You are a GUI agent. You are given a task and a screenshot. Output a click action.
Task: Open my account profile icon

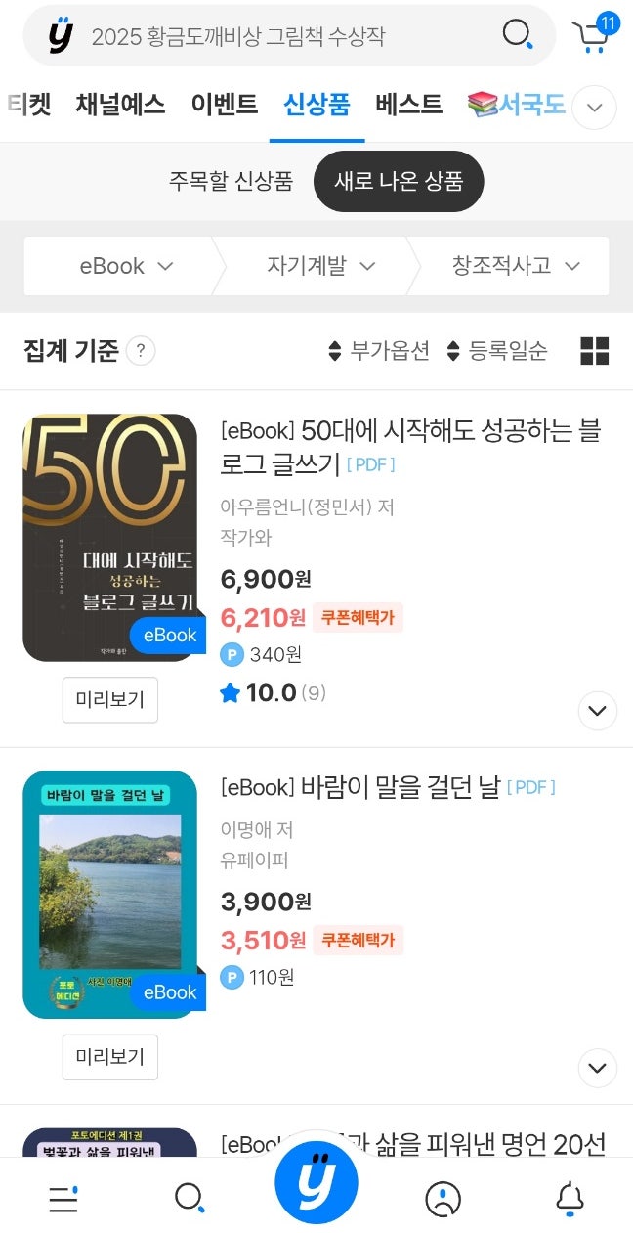(x=443, y=1198)
